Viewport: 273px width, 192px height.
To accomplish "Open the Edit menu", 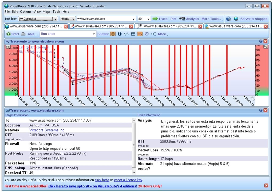I will tap(15, 12).
